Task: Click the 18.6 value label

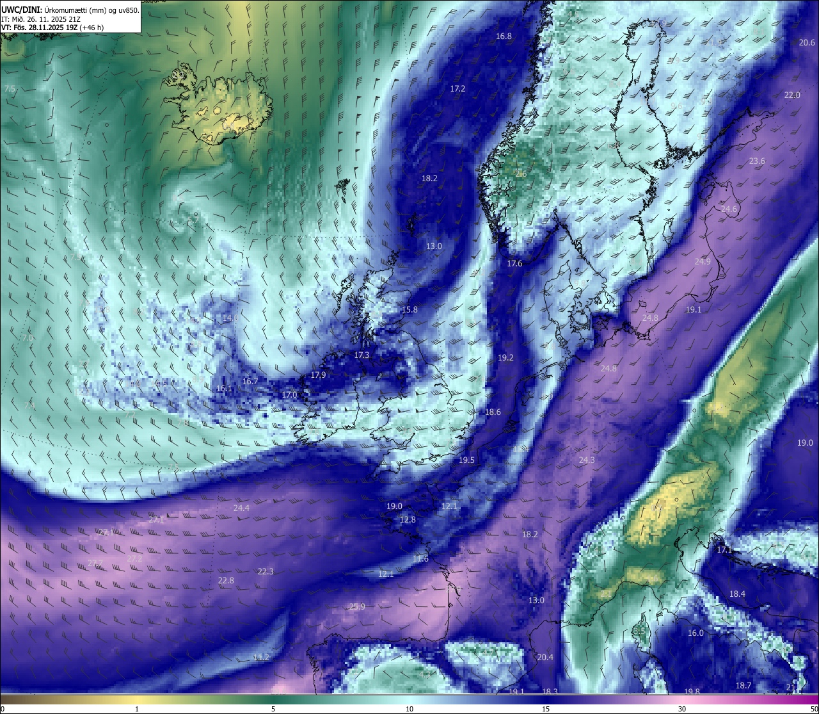Action: pyautogui.click(x=493, y=412)
